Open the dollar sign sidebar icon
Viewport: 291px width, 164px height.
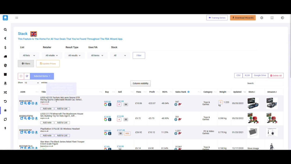click(x=5, y=47)
